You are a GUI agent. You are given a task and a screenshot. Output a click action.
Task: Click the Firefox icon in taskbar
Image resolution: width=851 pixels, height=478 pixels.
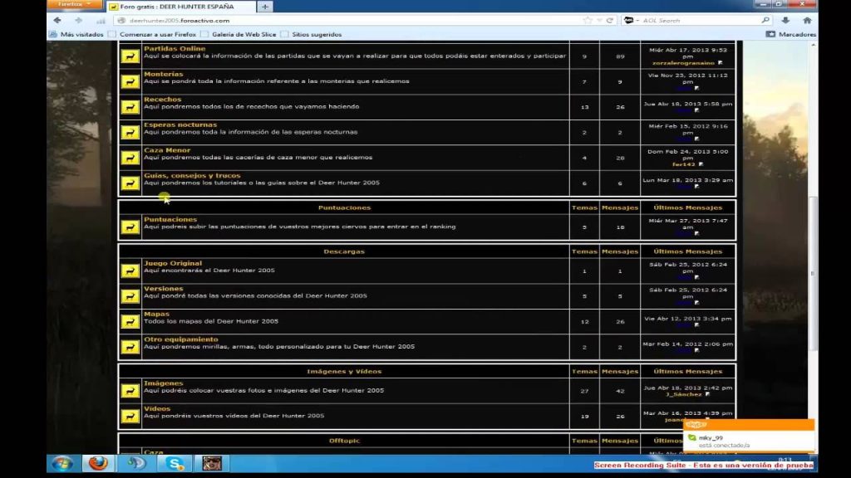click(97, 463)
